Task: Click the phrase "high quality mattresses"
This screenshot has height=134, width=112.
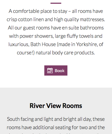Action: [x=79, y=20]
